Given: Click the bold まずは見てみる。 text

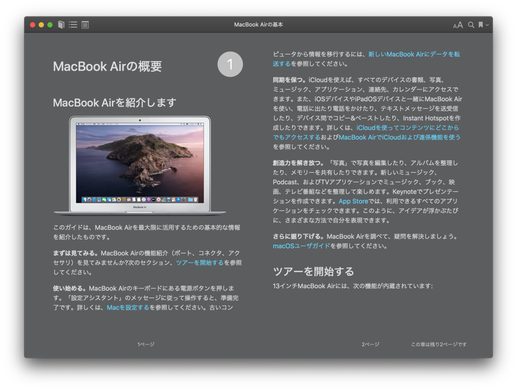Looking at the screenshot, I should pos(76,253).
